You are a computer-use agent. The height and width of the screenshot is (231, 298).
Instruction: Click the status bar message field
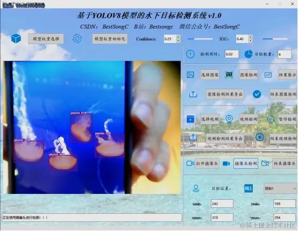[x=92, y=218]
